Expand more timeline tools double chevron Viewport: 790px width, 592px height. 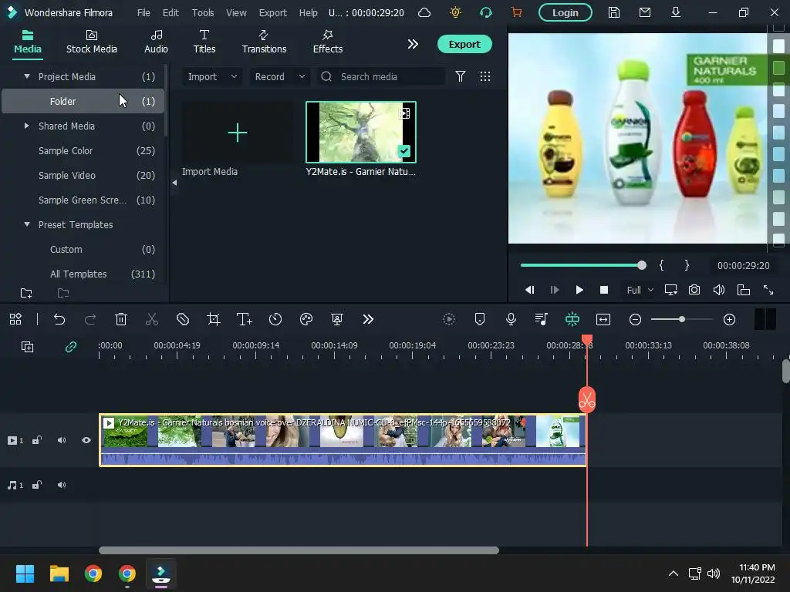pos(368,319)
